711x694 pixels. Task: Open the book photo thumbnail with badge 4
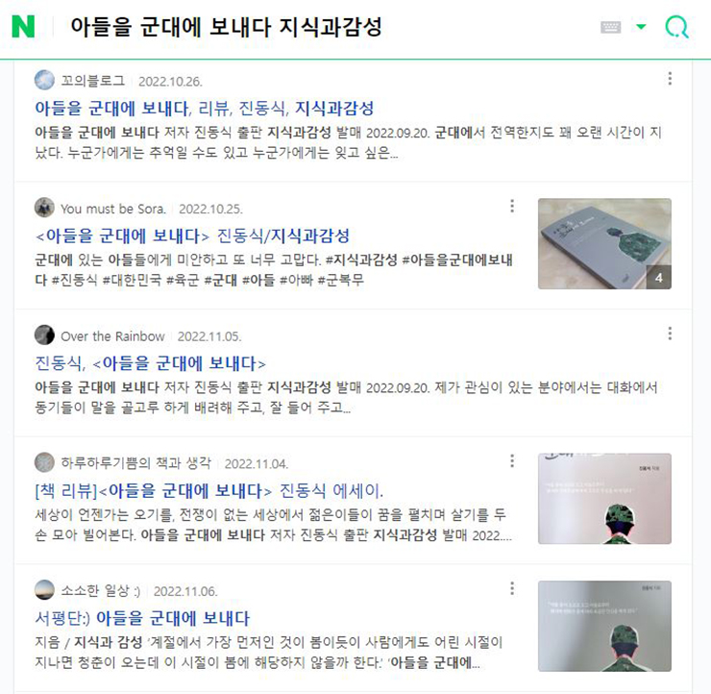coord(604,243)
